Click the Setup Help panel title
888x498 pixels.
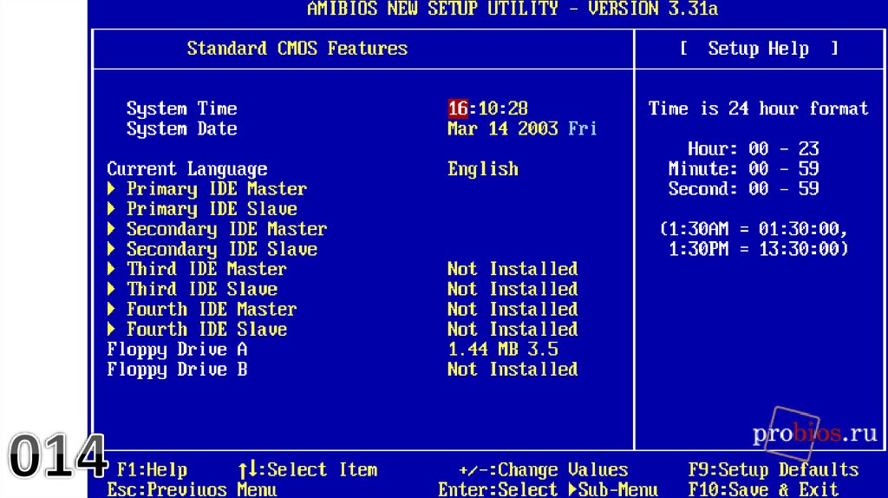759,49
